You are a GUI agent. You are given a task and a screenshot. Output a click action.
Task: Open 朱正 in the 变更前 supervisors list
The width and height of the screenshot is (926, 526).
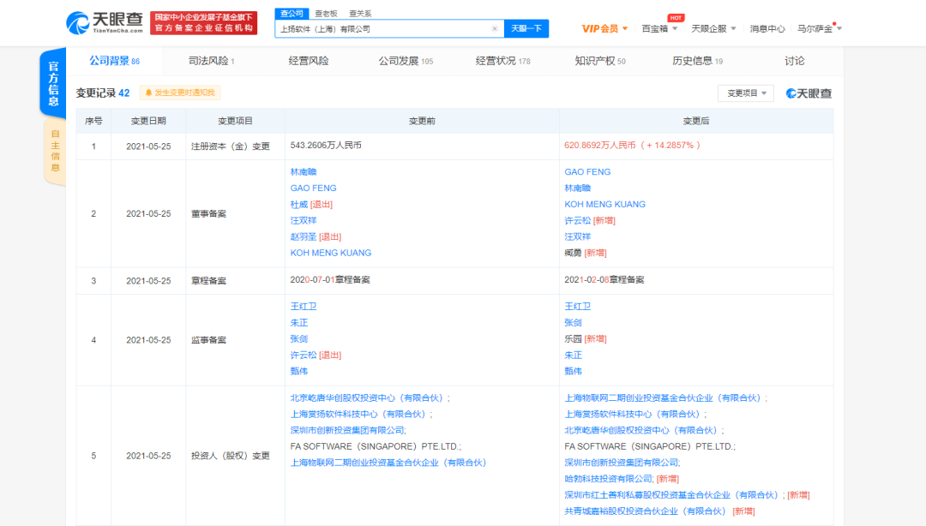pos(299,322)
